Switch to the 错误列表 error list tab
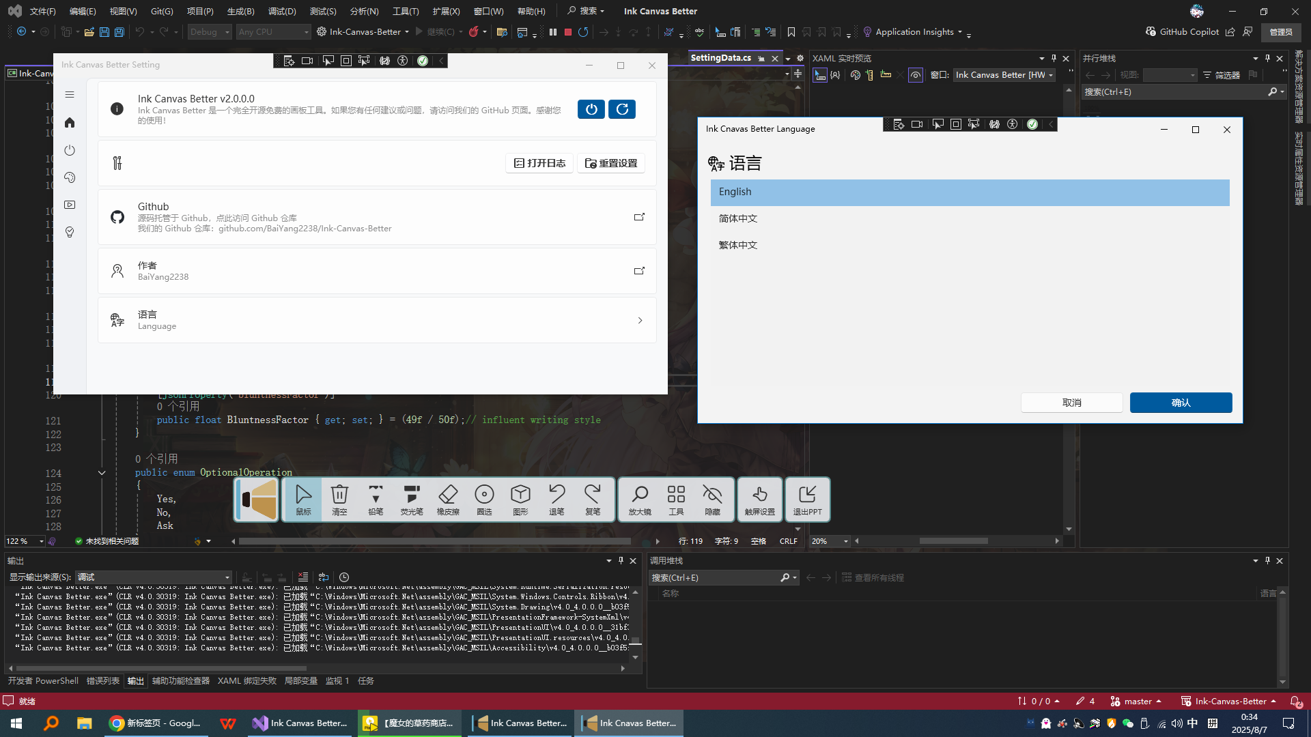The width and height of the screenshot is (1311, 737). pos(103,681)
